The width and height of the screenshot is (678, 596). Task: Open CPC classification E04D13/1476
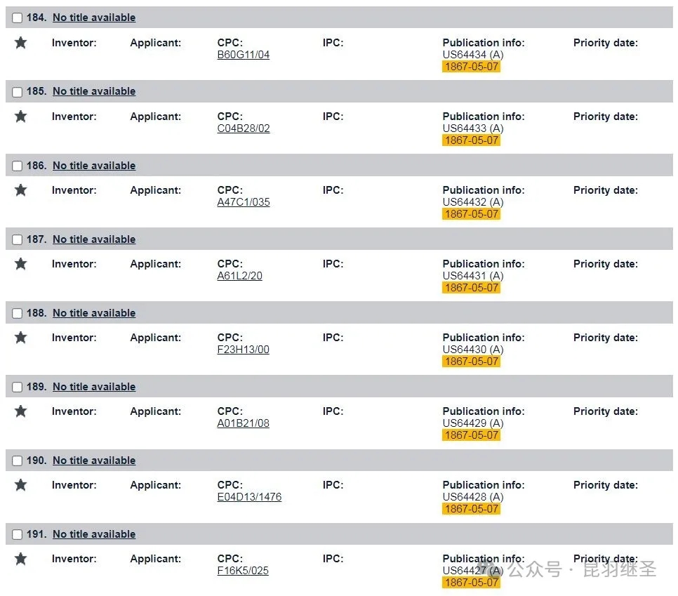(249, 497)
